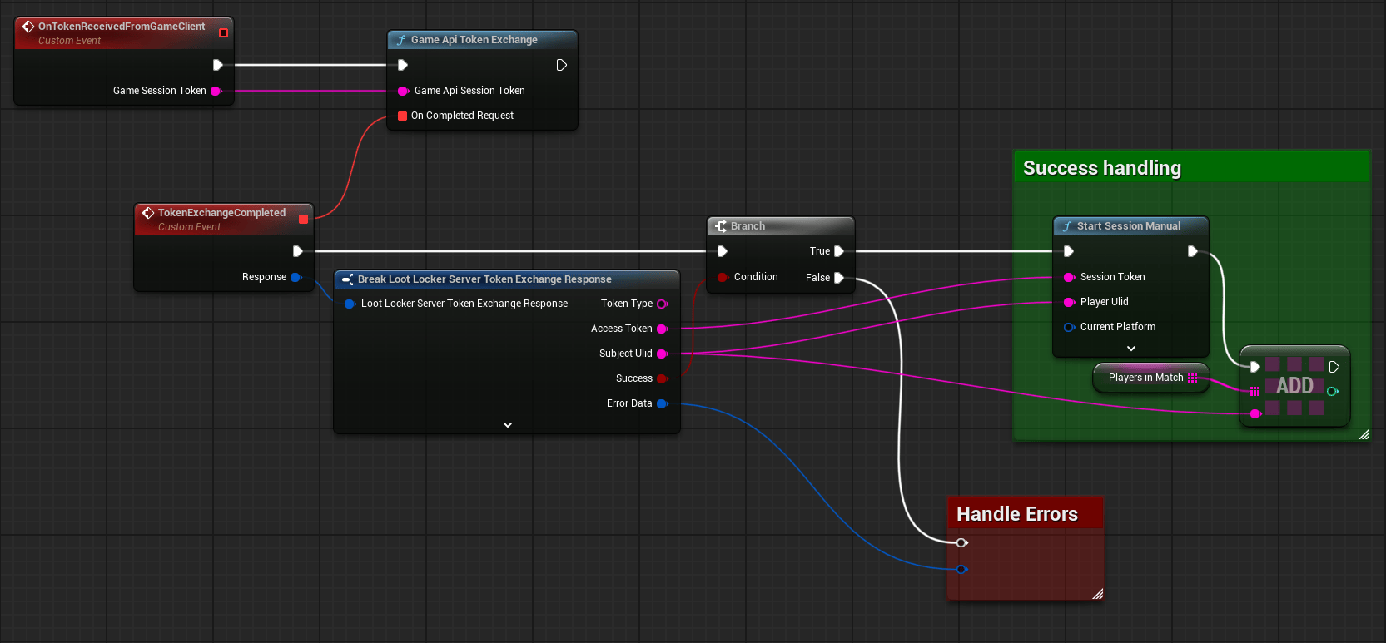Select the Game Api Token Exchange node title
The height and width of the screenshot is (643, 1386).
[474, 40]
